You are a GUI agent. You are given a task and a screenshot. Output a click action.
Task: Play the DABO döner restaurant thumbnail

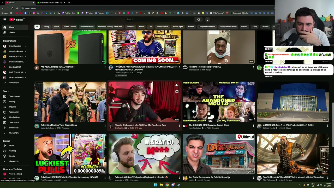click(x=219, y=154)
